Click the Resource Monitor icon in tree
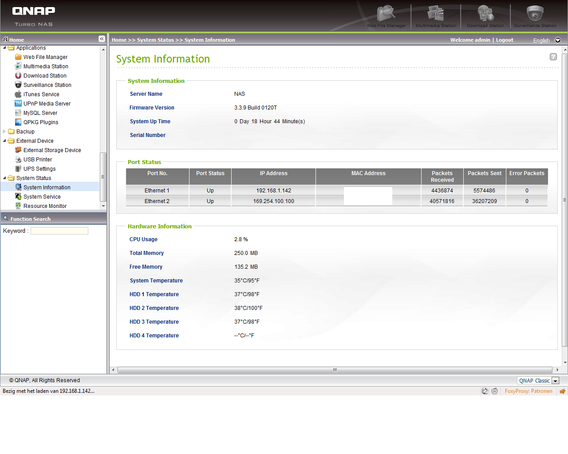Image resolution: width=568 pixels, height=454 pixels. pyautogui.click(x=18, y=206)
